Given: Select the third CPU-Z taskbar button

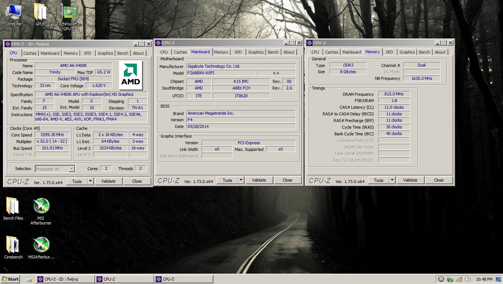Looking at the screenshot, I should pyautogui.click(x=183, y=279).
